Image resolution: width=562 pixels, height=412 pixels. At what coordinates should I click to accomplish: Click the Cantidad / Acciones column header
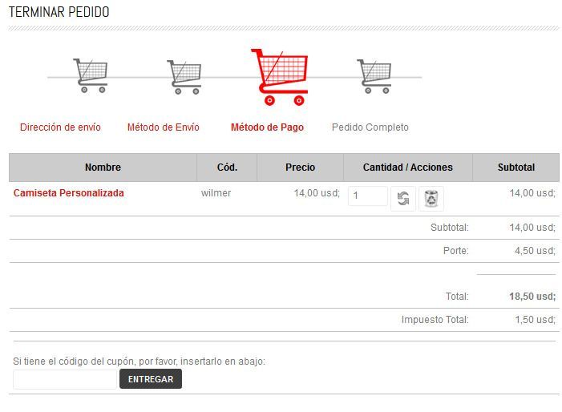(408, 168)
